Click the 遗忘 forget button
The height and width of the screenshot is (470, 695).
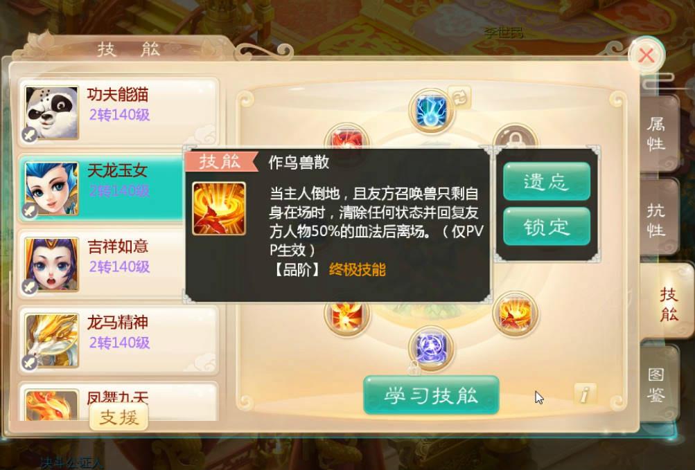pyautogui.click(x=547, y=181)
